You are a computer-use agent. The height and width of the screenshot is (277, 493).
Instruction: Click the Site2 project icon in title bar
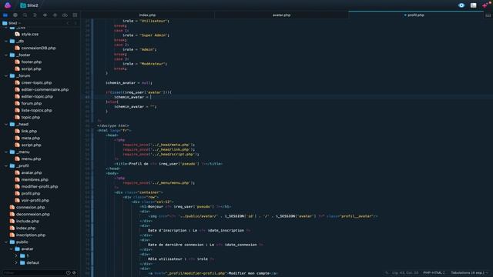coord(23,5)
